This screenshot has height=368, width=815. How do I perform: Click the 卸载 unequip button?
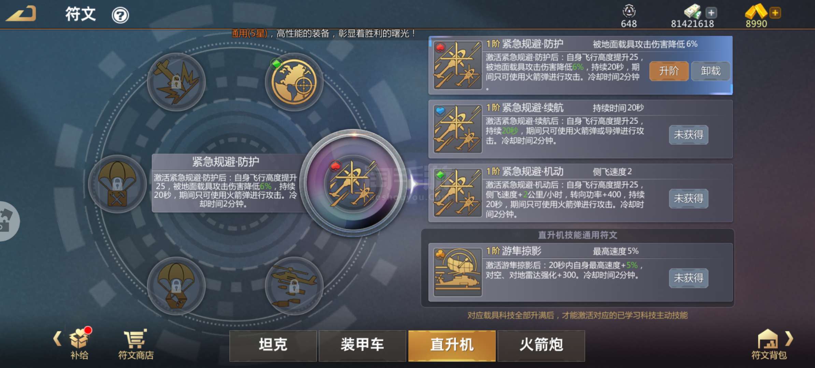(x=711, y=71)
